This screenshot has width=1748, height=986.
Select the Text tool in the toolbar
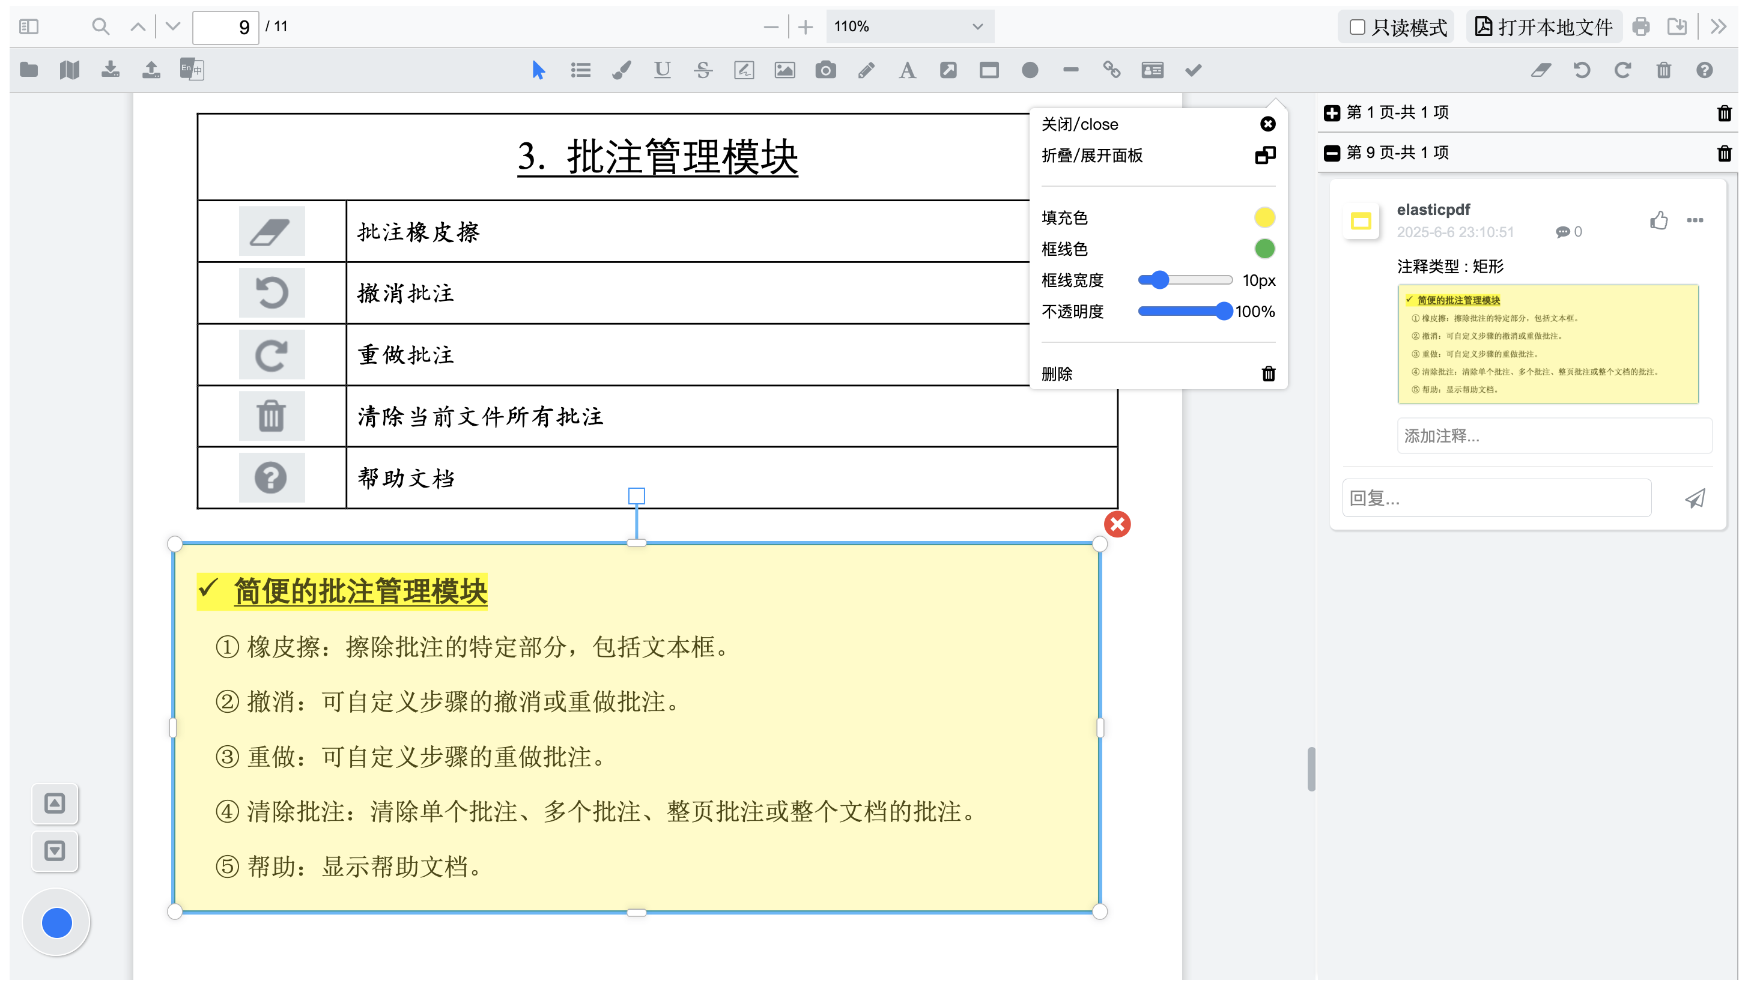[x=907, y=70]
